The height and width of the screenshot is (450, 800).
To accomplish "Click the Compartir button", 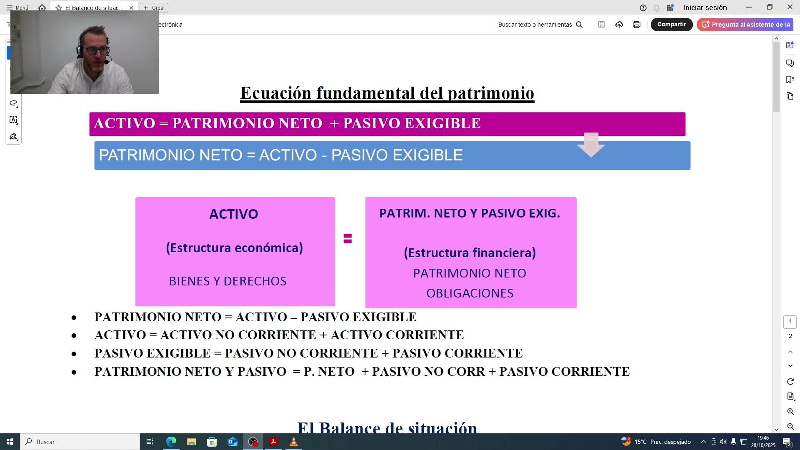I will [671, 25].
